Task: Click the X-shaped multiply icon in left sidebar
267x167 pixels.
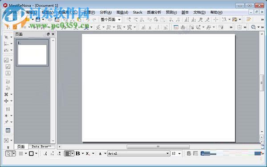Action: (6, 94)
